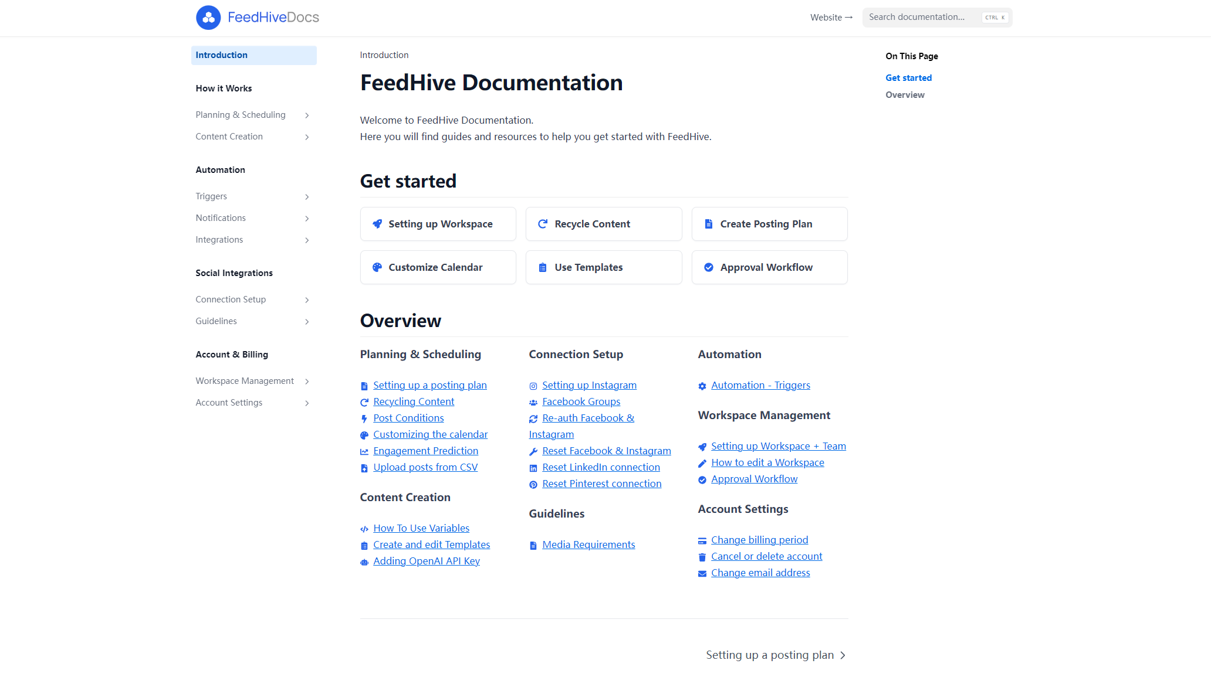
Task: Open the Website link in the header
Action: (x=831, y=18)
